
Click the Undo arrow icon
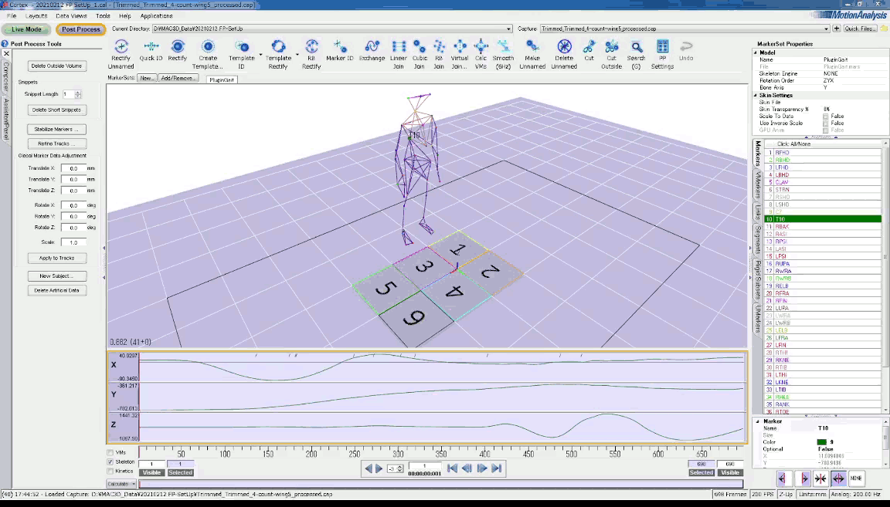686,46
